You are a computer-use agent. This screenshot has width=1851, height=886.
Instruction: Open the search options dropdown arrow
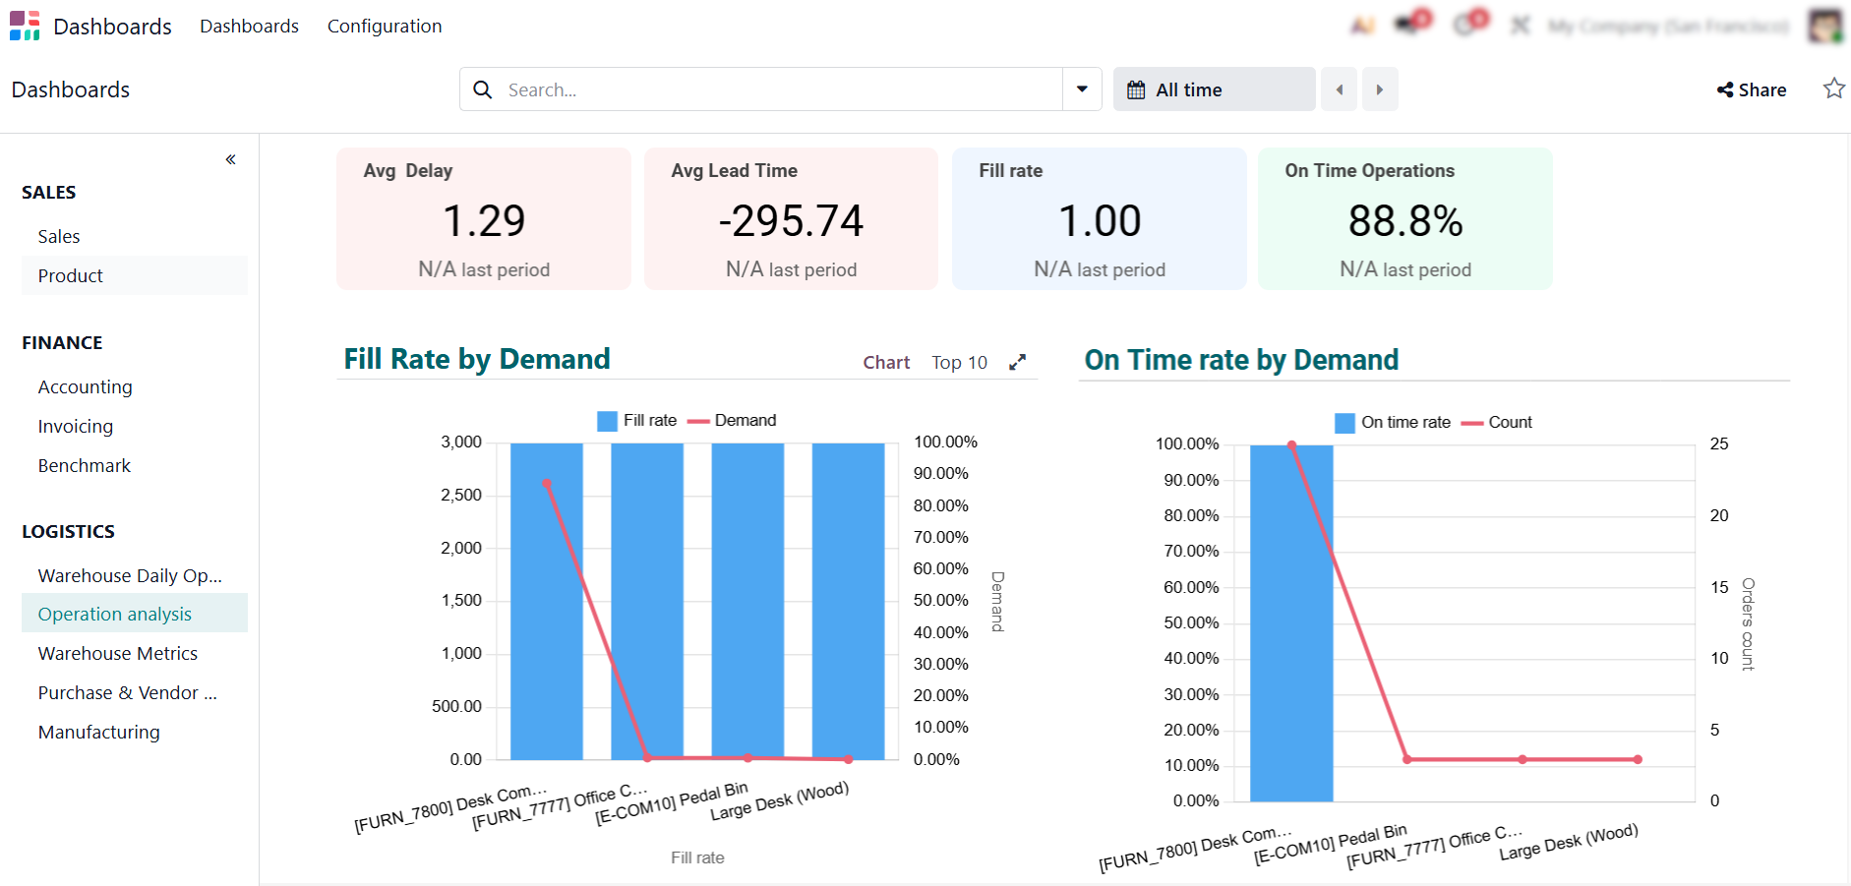[1082, 89]
